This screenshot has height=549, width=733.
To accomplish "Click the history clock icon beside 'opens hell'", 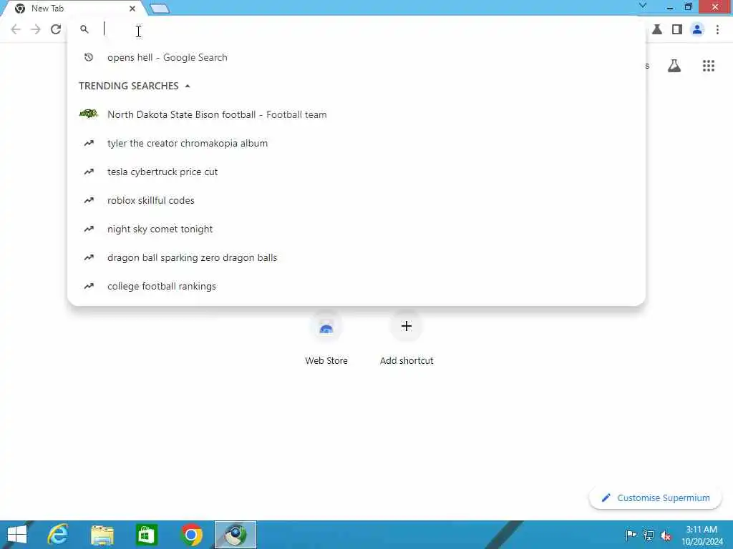I will pos(88,57).
